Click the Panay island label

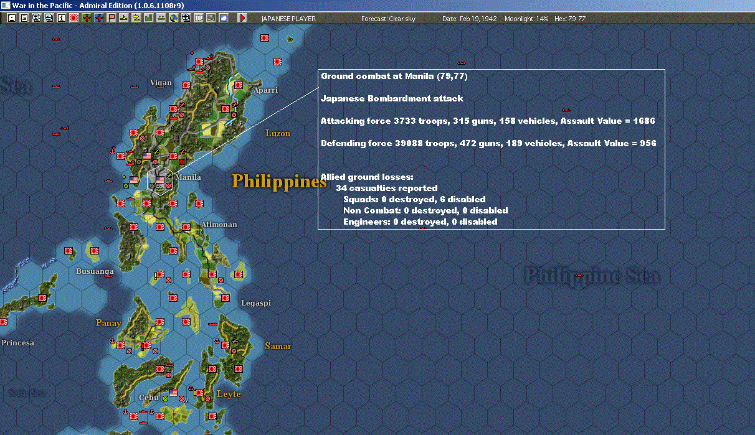pos(108,323)
